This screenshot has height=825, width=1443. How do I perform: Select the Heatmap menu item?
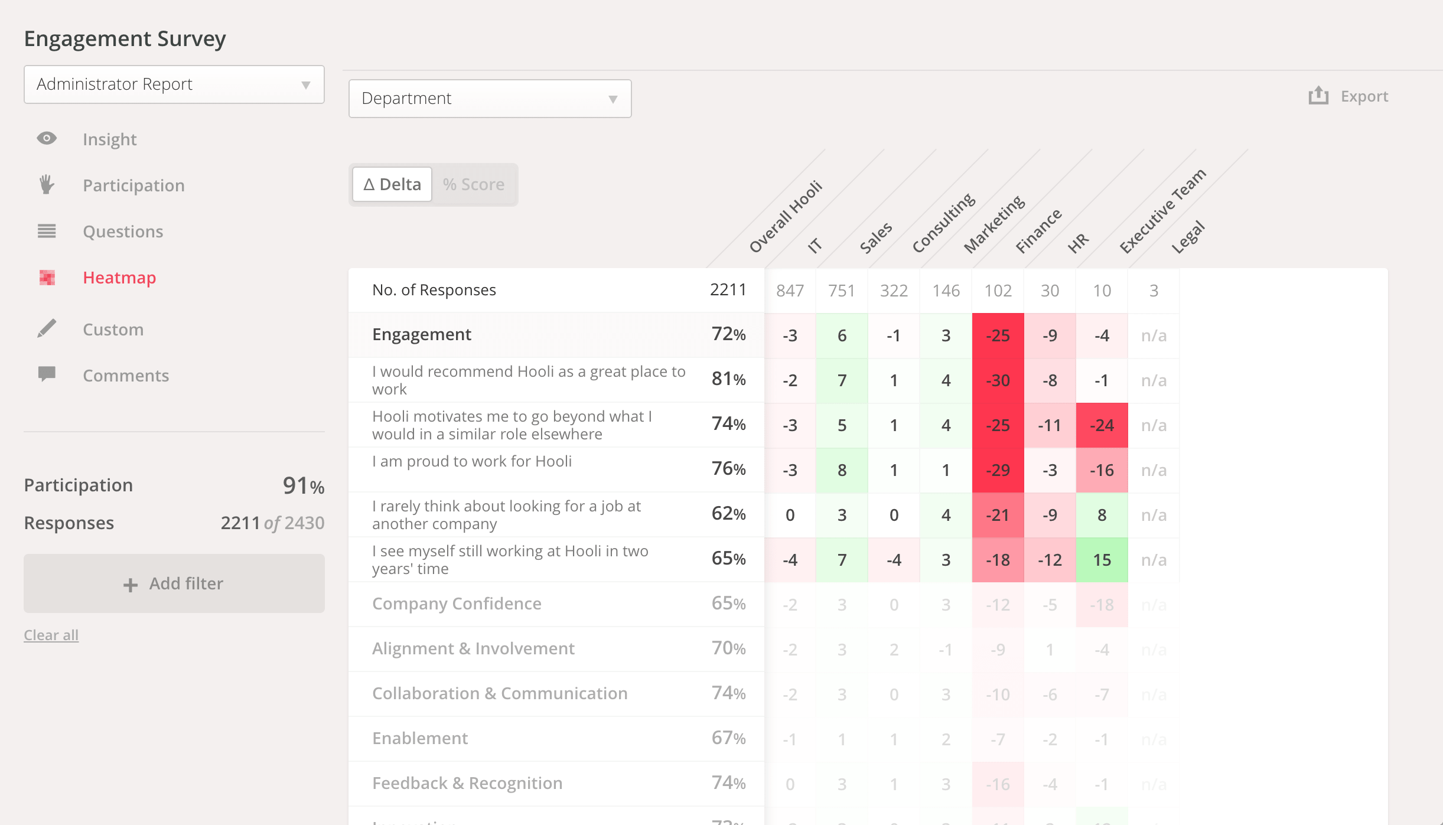(119, 278)
